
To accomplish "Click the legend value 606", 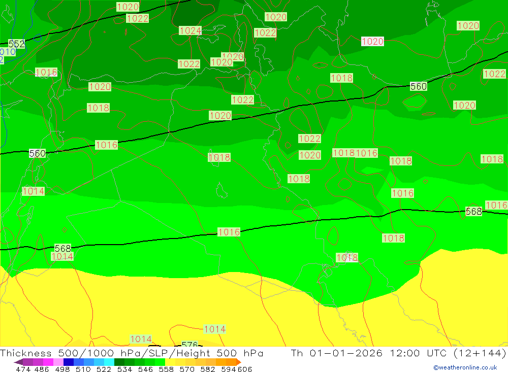I will pos(245,369).
